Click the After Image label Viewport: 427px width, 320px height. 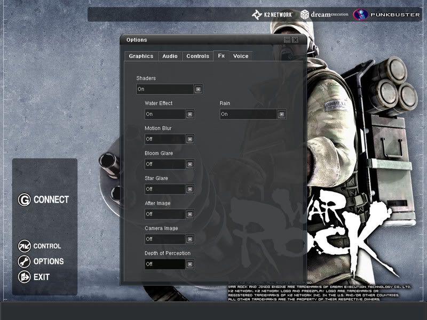pyautogui.click(x=157, y=203)
